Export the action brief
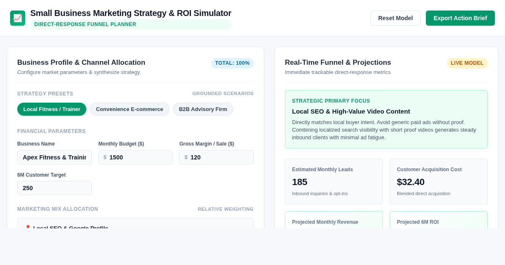This screenshot has width=505, height=265. (x=460, y=18)
